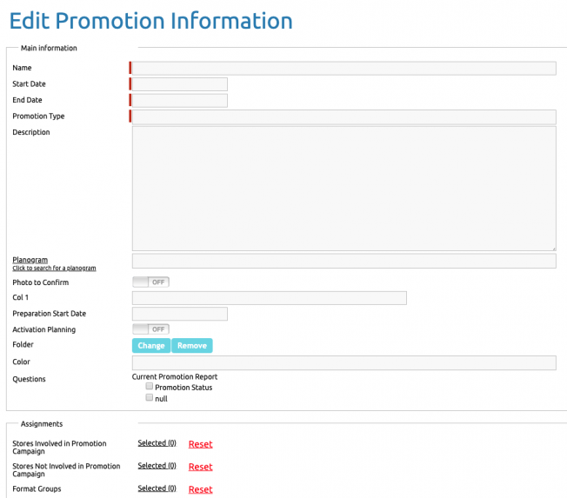Pick a Start Date in its field
The image size is (567, 498).
click(x=180, y=84)
